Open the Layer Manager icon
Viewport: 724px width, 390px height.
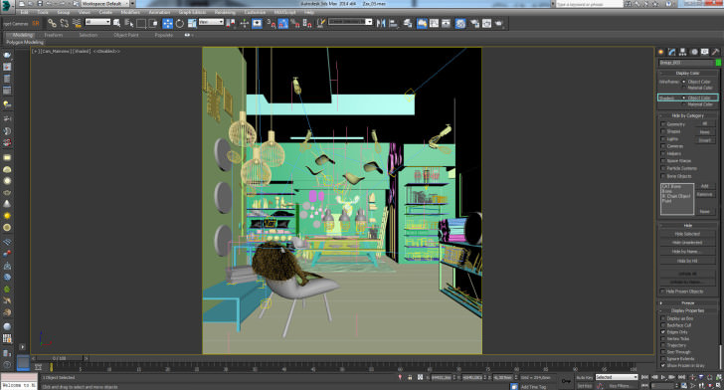[x=408, y=23]
